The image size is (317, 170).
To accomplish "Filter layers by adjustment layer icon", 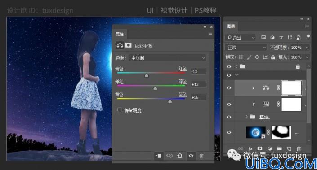I will [x=272, y=38].
